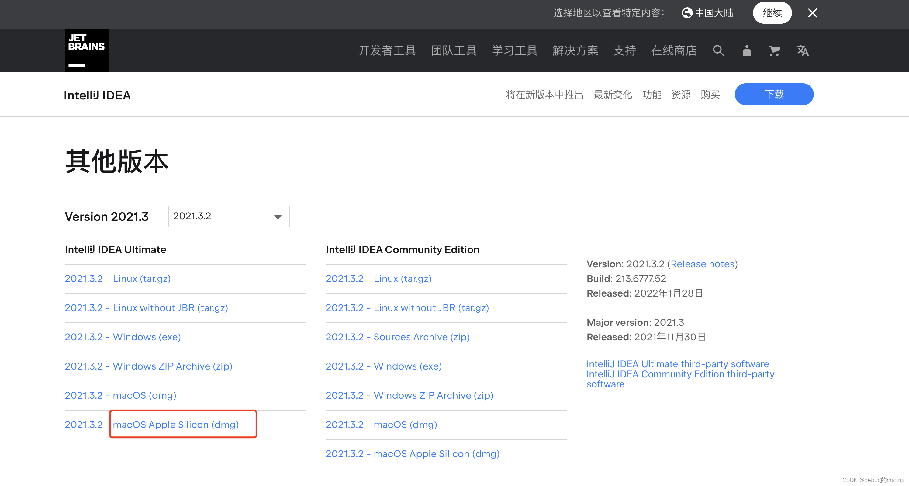This screenshot has height=486, width=909.
Task: Click the language switcher icon
Action: pos(802,50)
